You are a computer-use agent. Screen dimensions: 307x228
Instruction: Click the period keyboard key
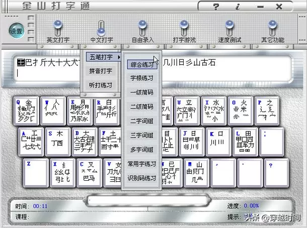pyautogui.click(x=250, y=173)
